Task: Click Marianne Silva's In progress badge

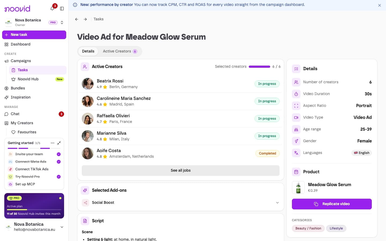Action: (x=267, y=136)
